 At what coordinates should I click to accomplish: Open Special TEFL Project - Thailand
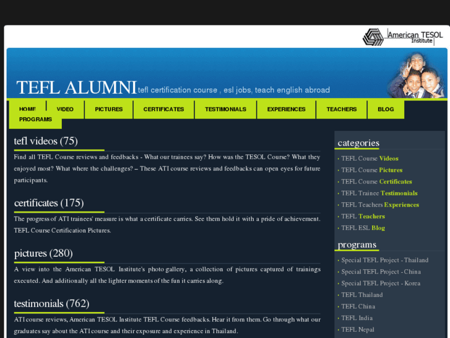point(384,260)
